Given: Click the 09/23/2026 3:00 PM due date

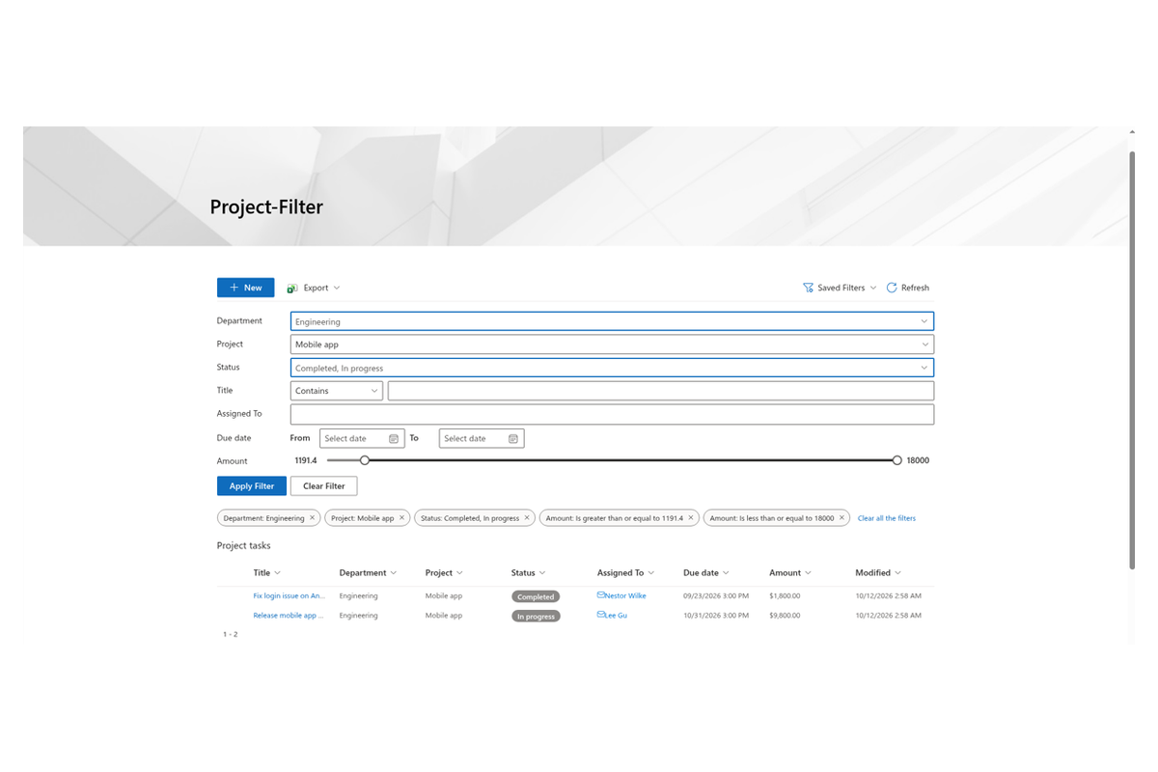Looking at the screenshot, I should point(716,596).
